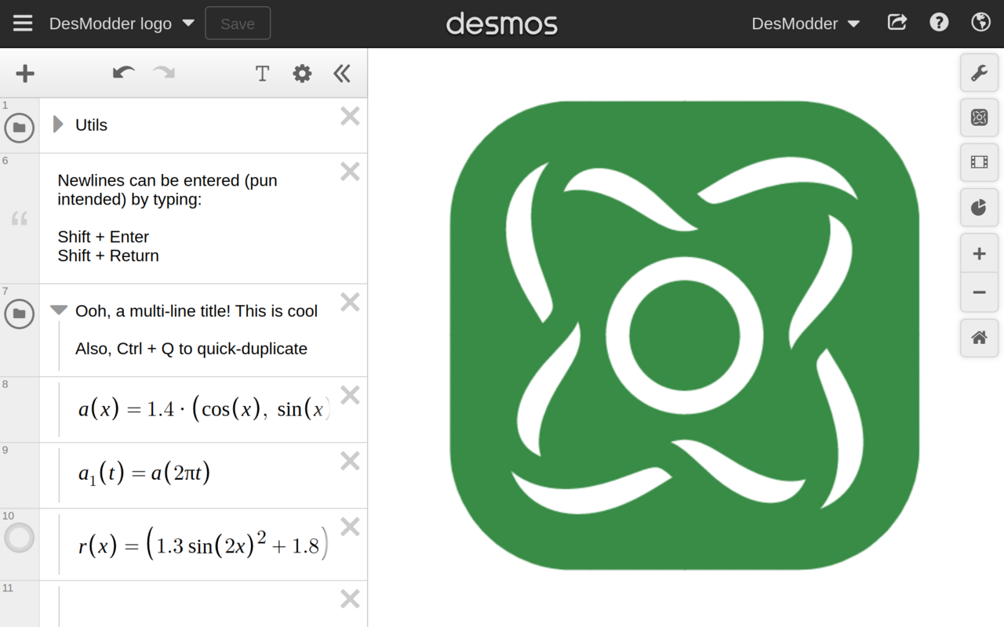The image size is (1004, 627).
Task: Edit expression r(x) = 1.3sin(2x)² + 1.8
Action: click(x=202, y=545)
